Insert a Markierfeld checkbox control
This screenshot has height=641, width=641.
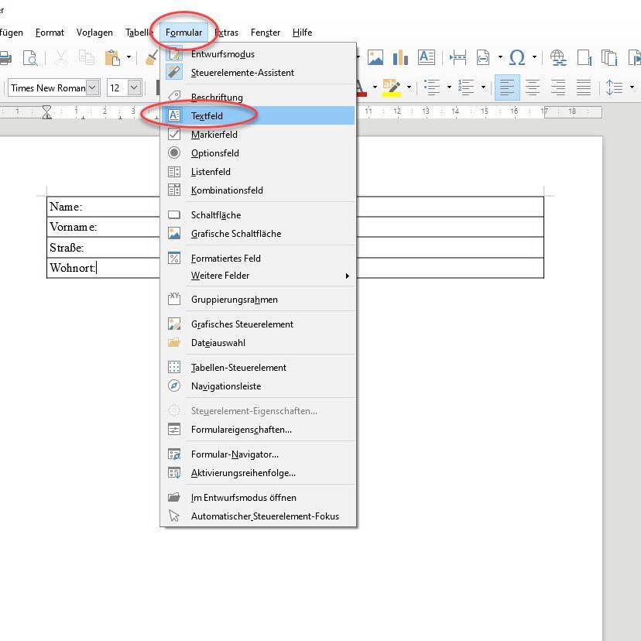(x=258, y=135)
